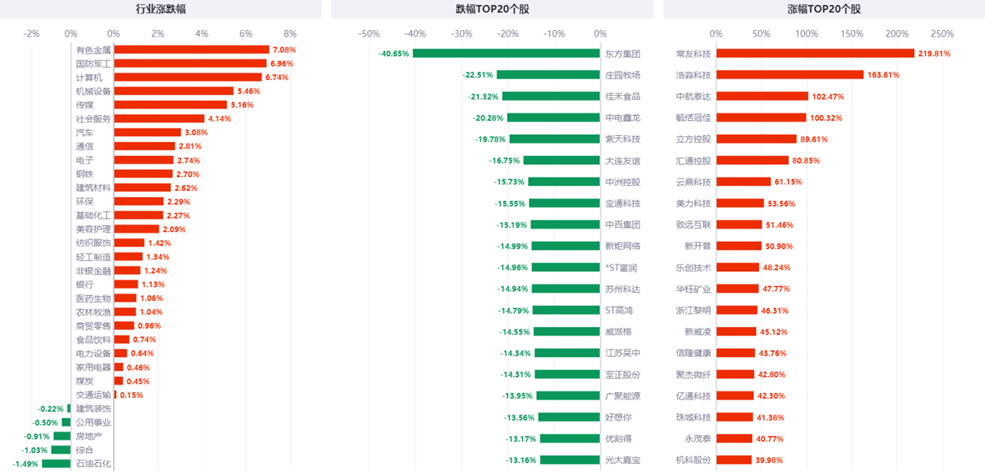Click the -0.22% value for 建筑装饰
This screenshot has height=473, width=985.
[x=51, y=409]
